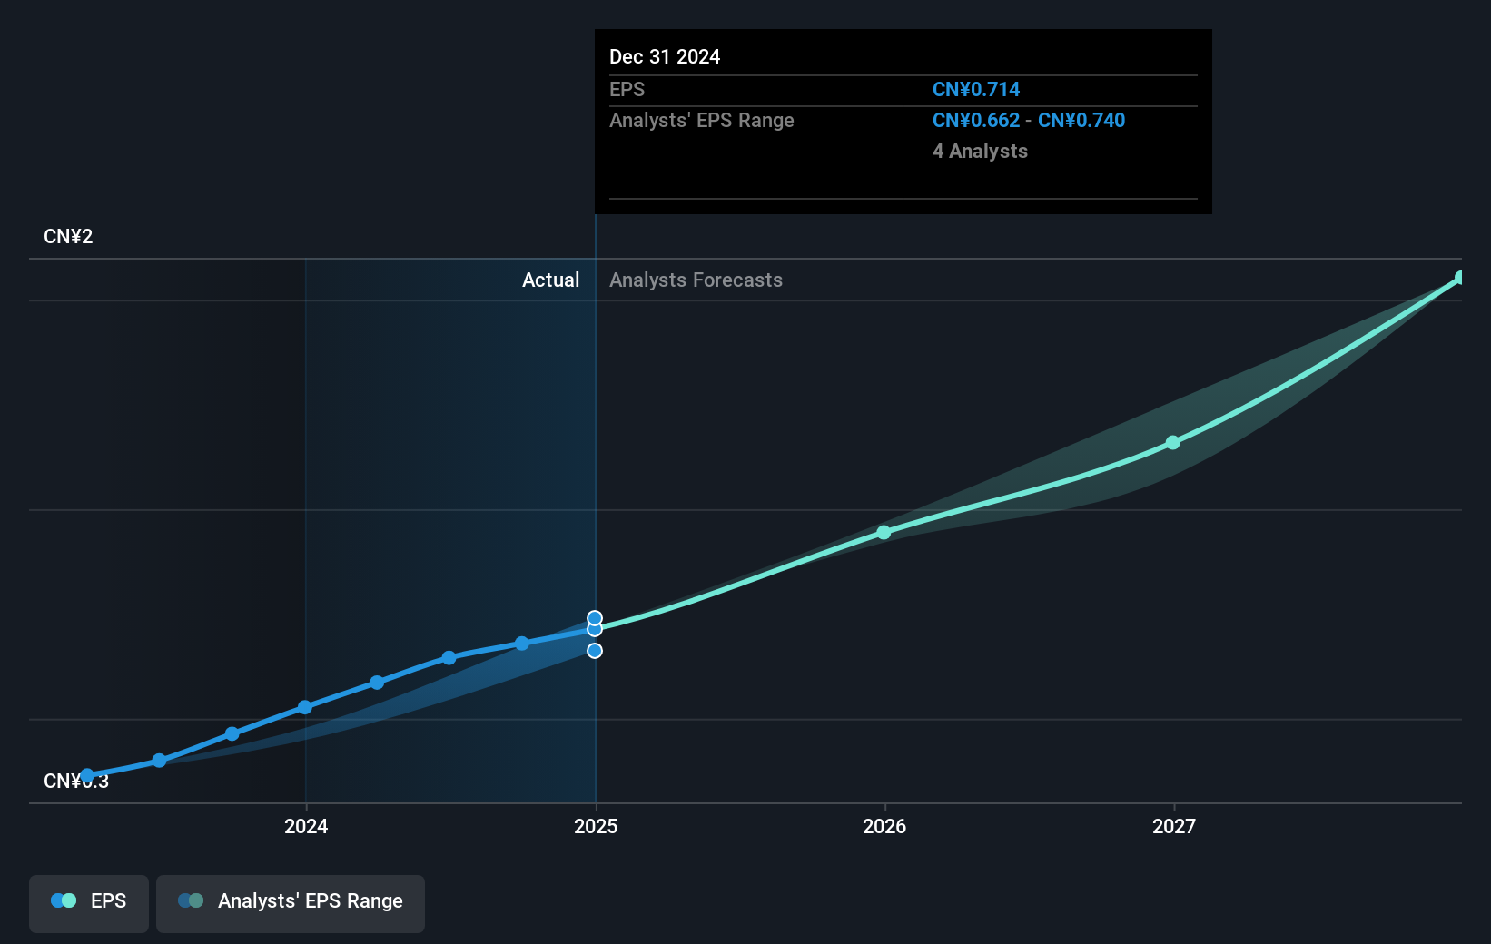Screen dimensions: 1491x944
Task: Click the 'Analysts Forecasts' section label
Action: point(696,280)
